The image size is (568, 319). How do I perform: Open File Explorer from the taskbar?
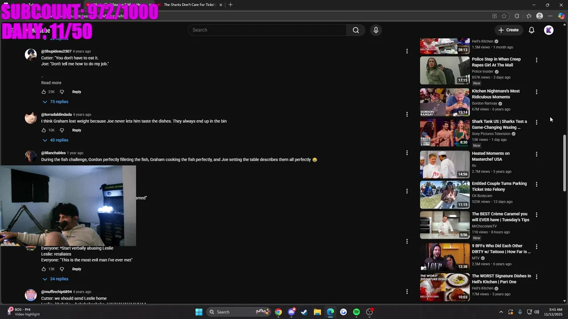[317, 312]
